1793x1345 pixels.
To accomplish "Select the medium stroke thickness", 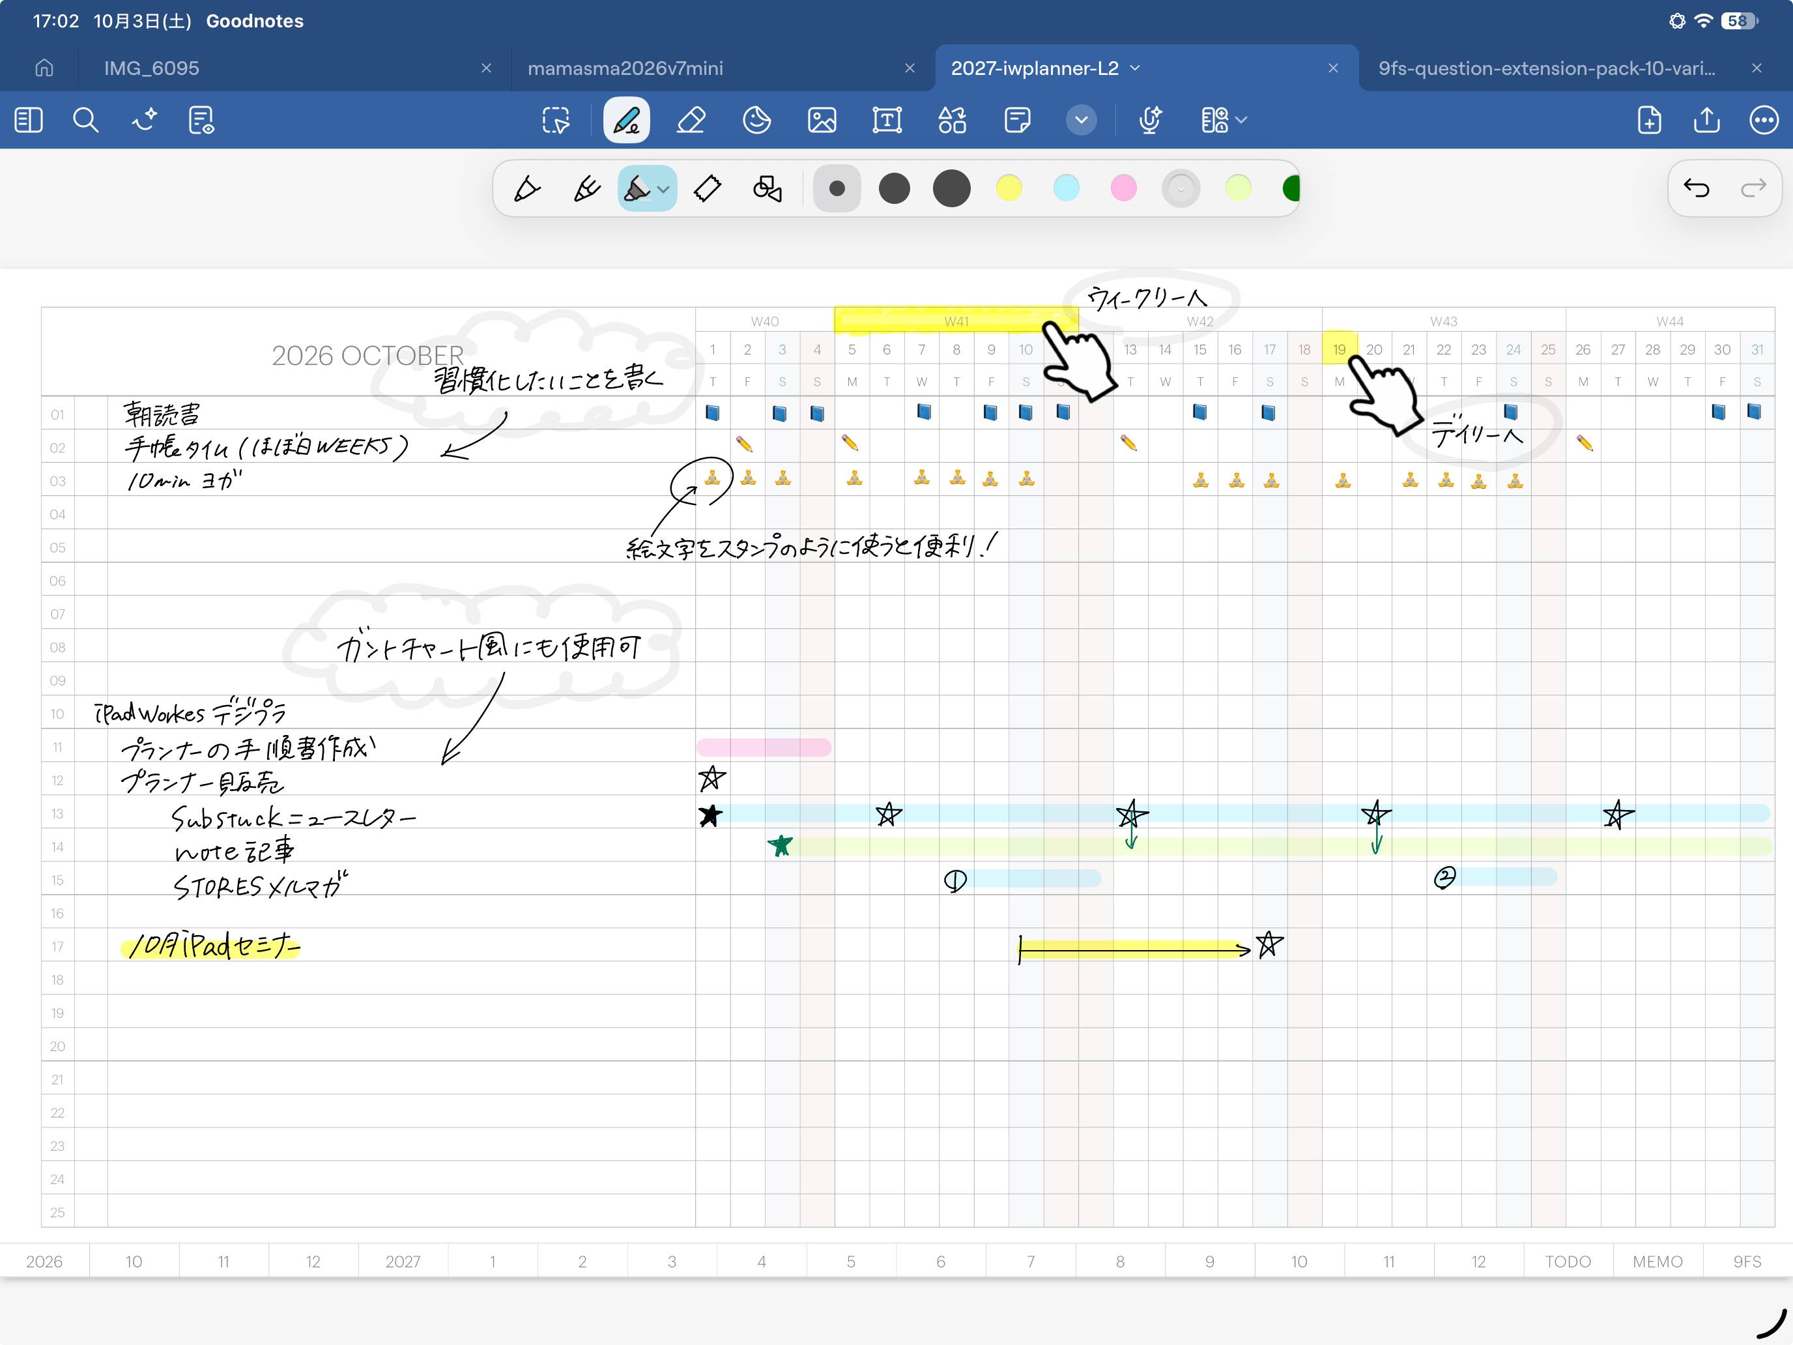I will pyautogui.click(x=894, y=189).
